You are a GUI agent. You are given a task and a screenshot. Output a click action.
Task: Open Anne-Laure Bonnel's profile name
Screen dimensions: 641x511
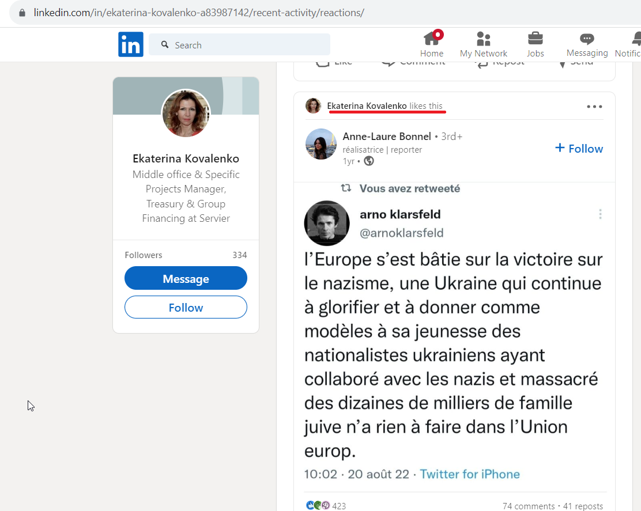pos(387,137)
